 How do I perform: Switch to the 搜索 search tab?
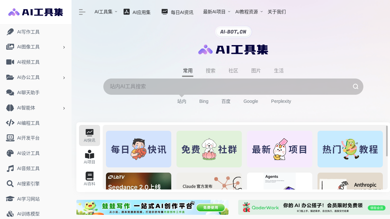[x=211, y=71]
